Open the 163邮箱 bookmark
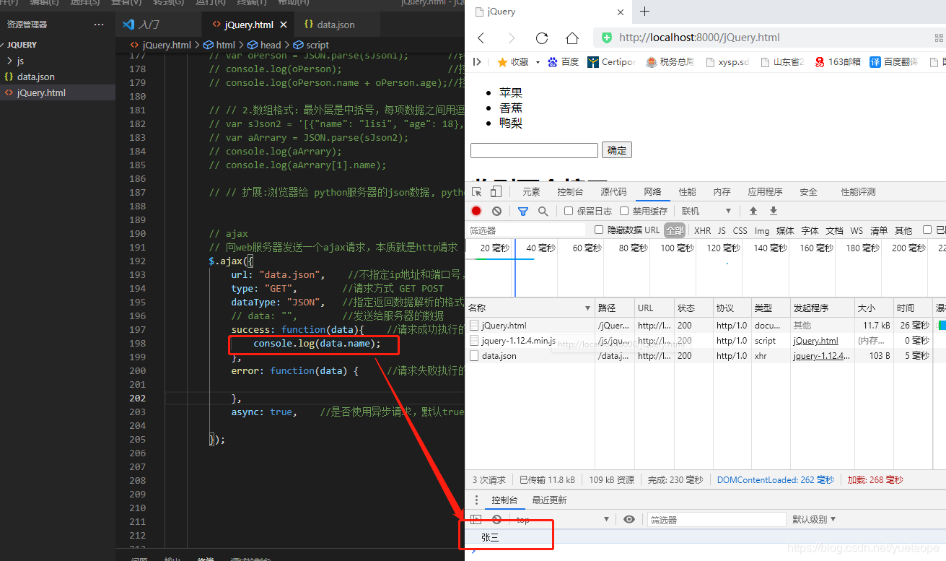 838,62
